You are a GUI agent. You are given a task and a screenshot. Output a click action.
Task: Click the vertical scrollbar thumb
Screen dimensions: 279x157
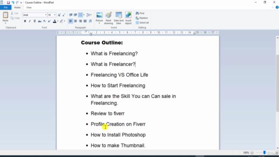click(277, 83)
